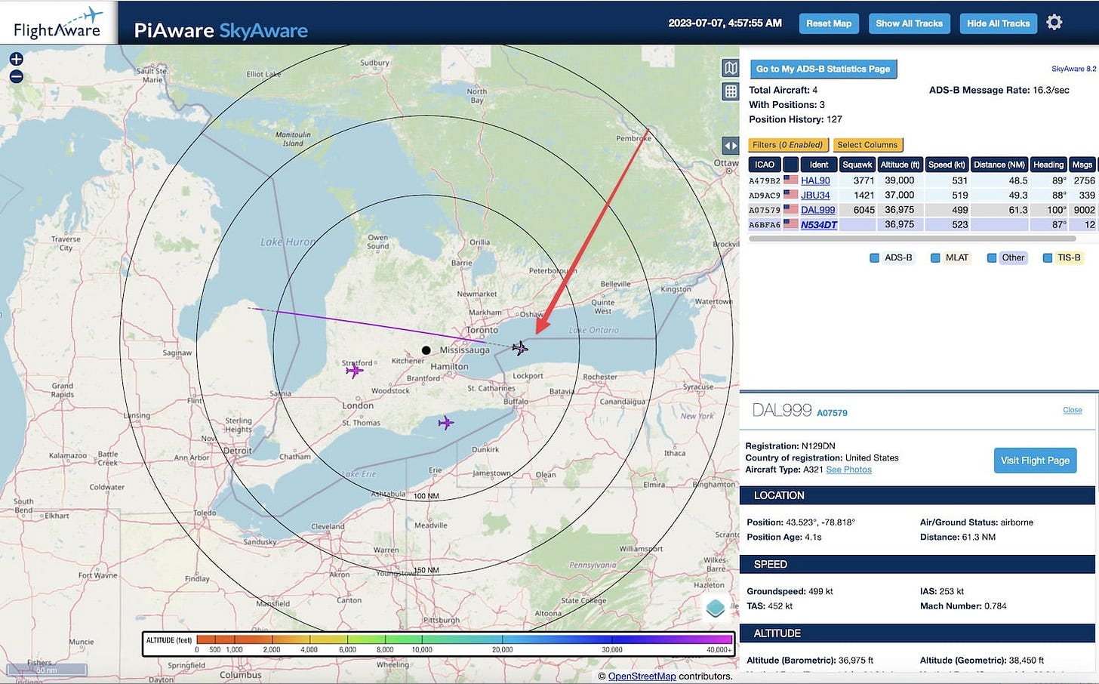Click the blue layers diamond icon

coord(716,607)
